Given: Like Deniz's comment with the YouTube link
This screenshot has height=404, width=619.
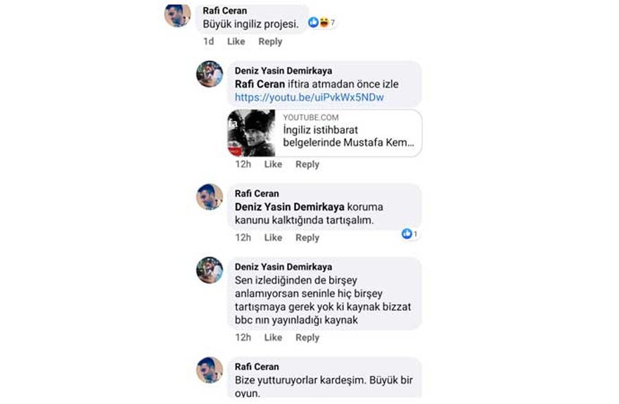Looking at the screenshot, I should point(273,164).
